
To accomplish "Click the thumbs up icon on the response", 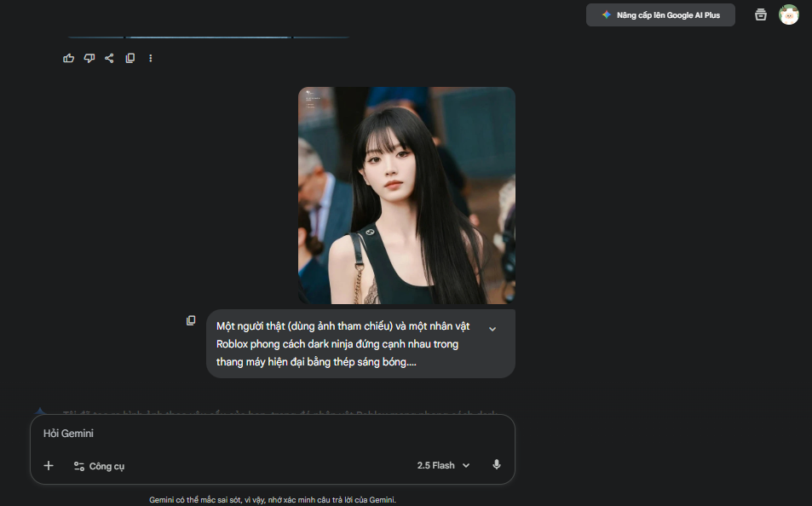I will click(x=69, y=58).
